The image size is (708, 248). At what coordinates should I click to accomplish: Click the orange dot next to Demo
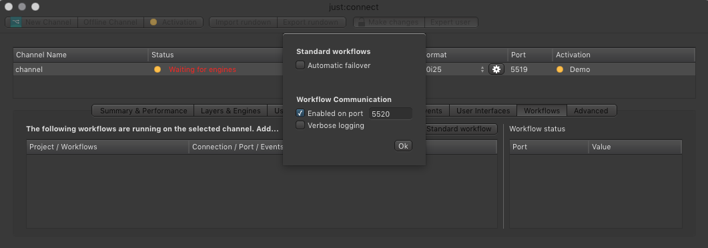point(560,69)
